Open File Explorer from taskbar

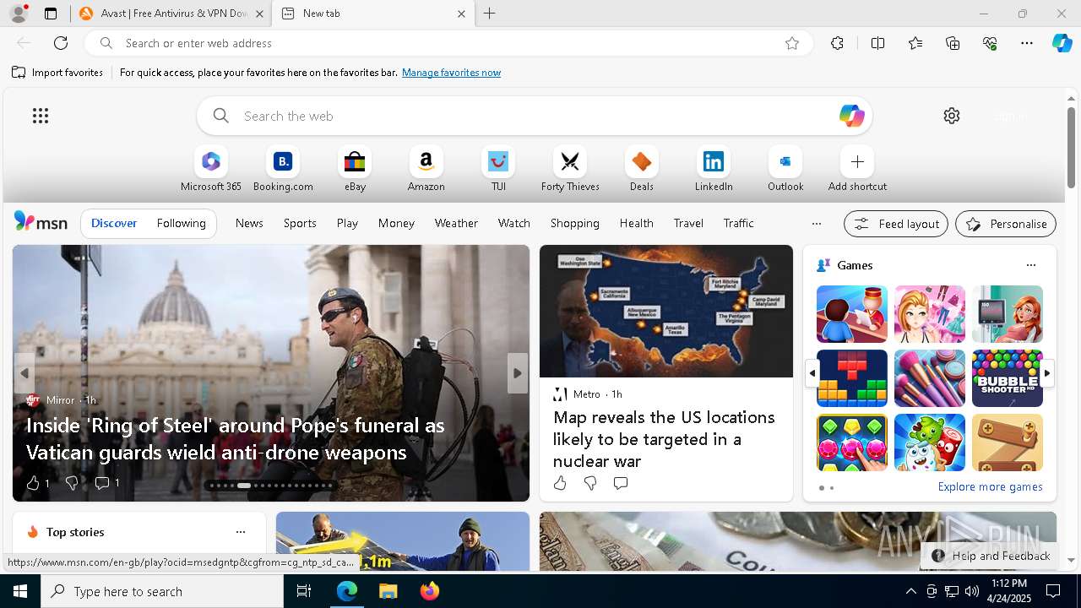pyautogui.click(x=388, y=591)
